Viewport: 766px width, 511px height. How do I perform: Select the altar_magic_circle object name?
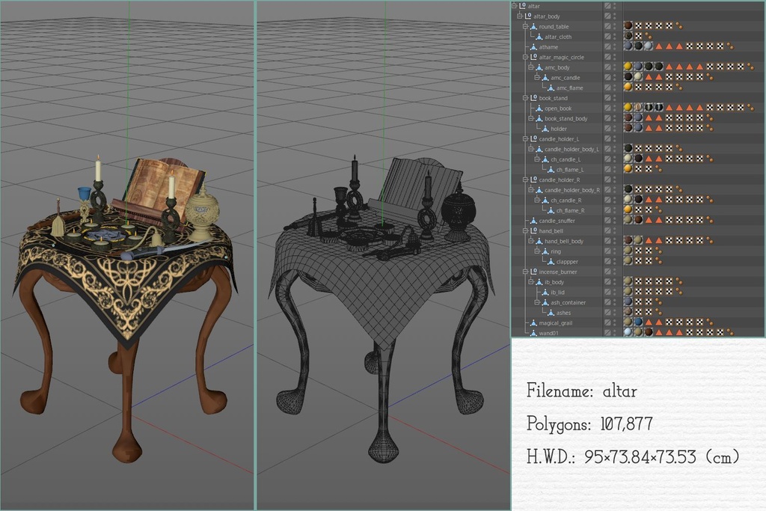pyautogui.click(x=561, y=57)
